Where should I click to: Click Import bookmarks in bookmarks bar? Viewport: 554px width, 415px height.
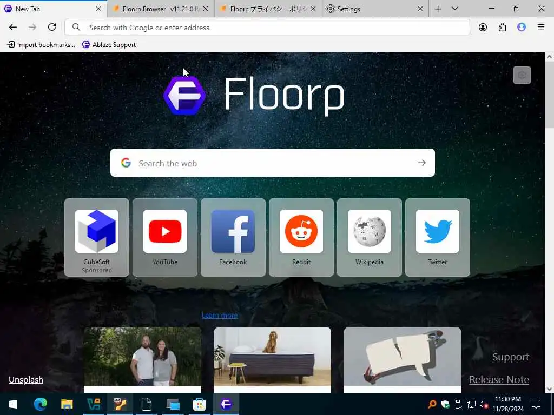pyautogui.click(x=41, y=44)
